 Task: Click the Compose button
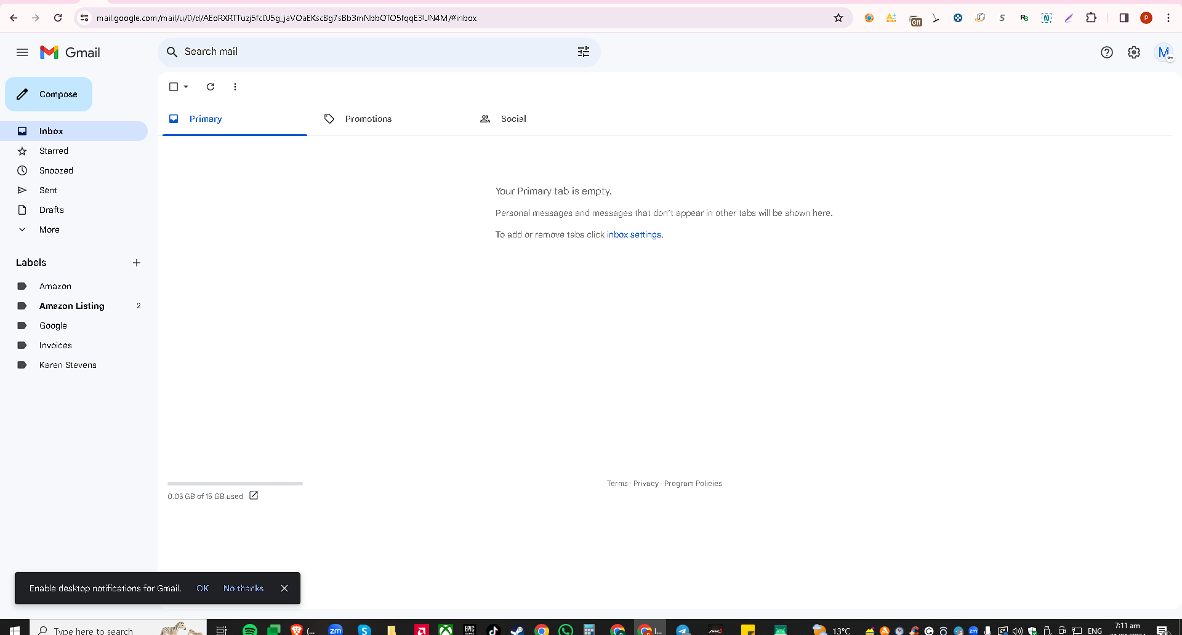tap(49, 94)
